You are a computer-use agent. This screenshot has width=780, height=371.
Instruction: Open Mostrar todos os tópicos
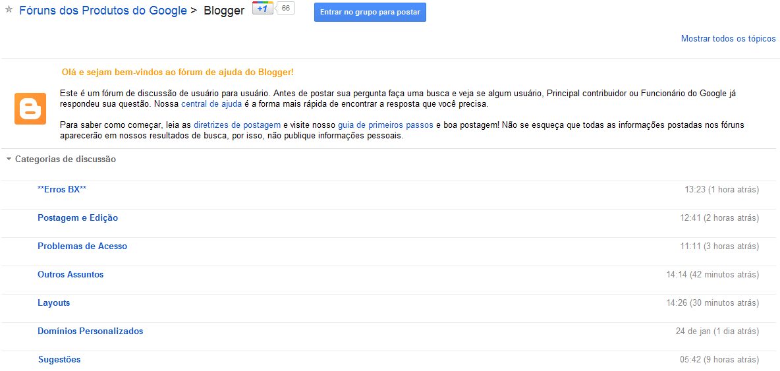click(728, 39)
